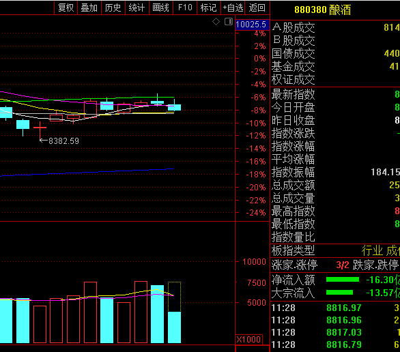Click the dotted-outline latest volume bar
Image resolution: width=400 pixels, height=352 pixels.
pyautogui.click(x=175, y=312)
